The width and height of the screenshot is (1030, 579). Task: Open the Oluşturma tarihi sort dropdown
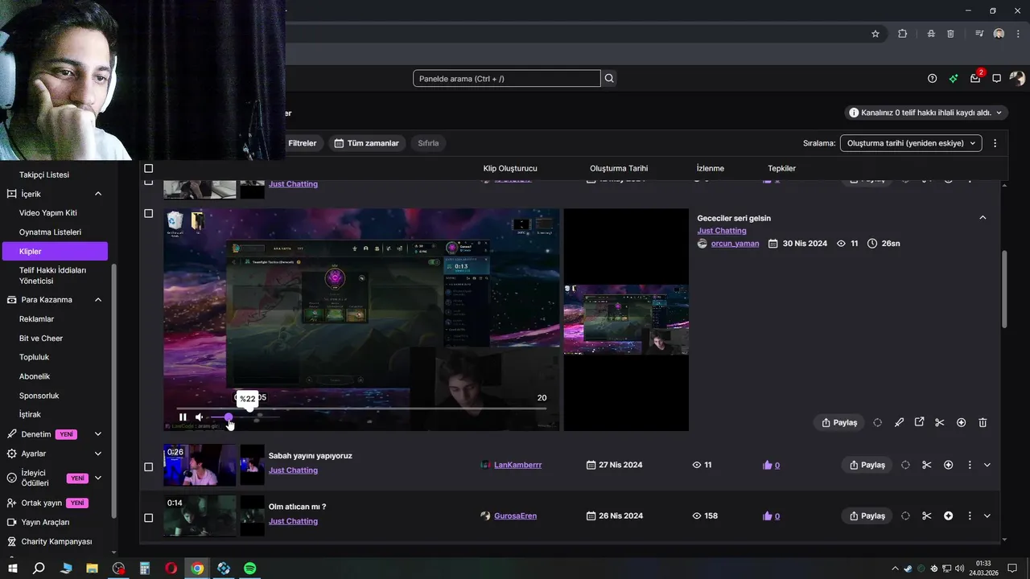click(x=911, y=143)
